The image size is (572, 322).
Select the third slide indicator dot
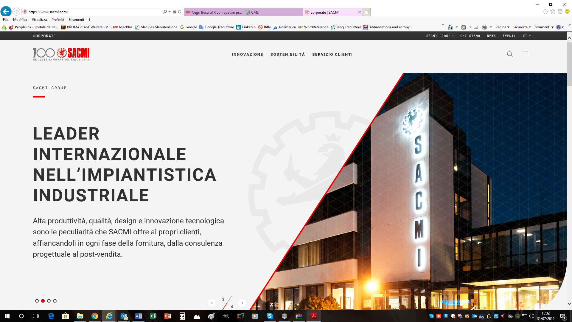coord(49,301)
